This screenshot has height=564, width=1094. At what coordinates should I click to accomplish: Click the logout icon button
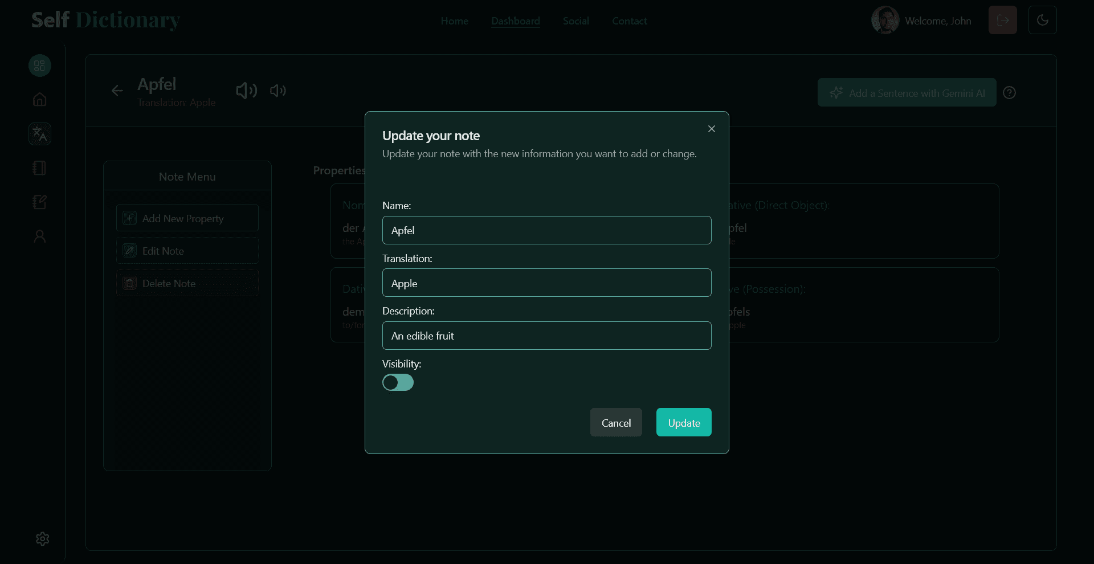[x=1002, y=21]
